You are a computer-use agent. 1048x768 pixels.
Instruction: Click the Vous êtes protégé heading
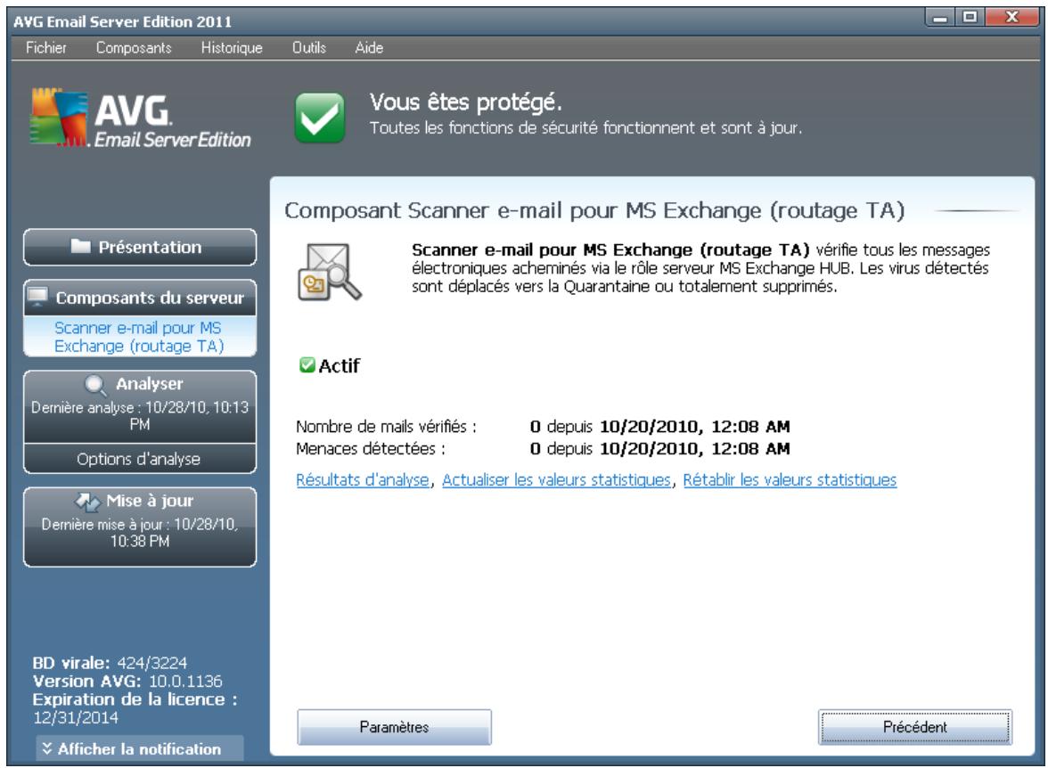point(466,102)
